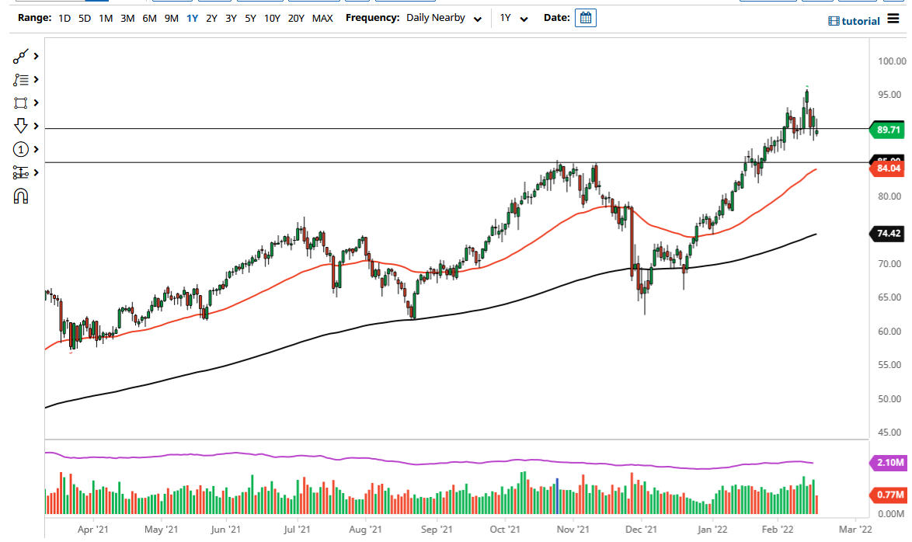912x542 pixels.
Task: Toggle magnet snapping on the chart
Action: point(21,196)
